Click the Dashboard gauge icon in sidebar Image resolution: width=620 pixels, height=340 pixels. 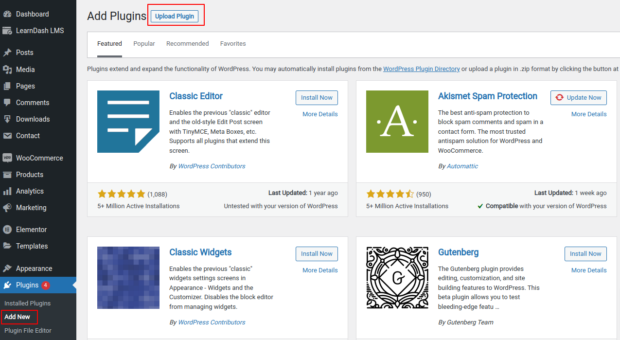pos(7,14)
